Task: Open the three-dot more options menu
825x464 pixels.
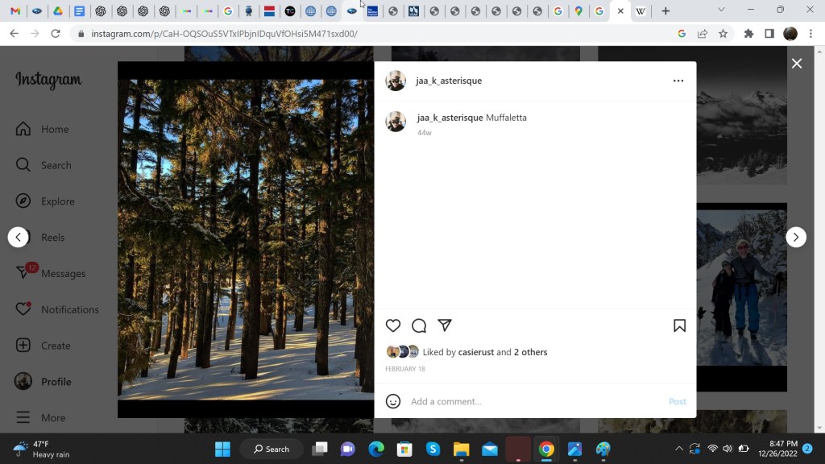Action: pos(678,81)
